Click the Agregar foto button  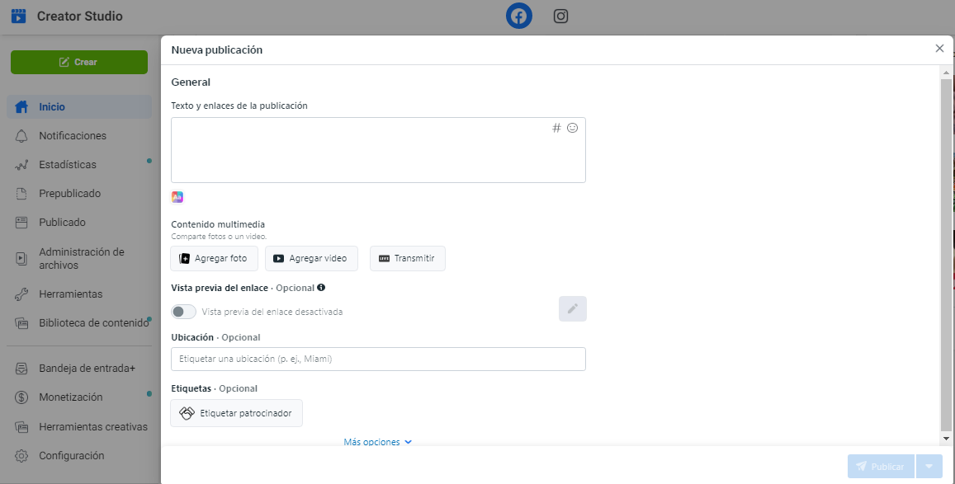pos(214,258)
